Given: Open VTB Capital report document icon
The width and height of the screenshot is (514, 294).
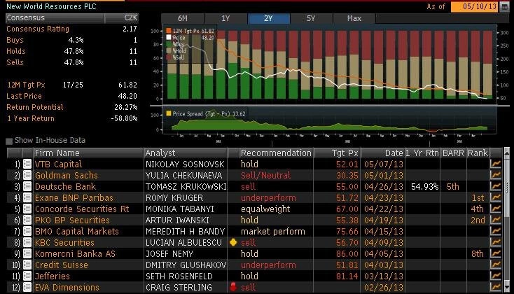Looking at the screenshot, I should click(27, 164).
